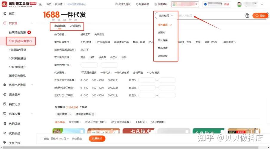Click the horizontal scrollbar at page bottom
Viewport: 270px width, 149px height.
coord(130,148)
